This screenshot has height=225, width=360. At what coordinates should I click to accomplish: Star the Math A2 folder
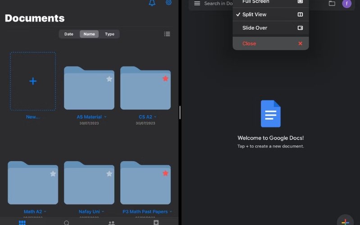point(53,174)
